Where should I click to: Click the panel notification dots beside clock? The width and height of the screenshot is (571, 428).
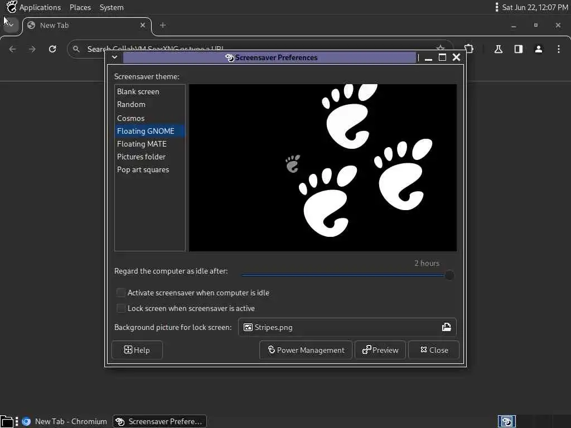497,7
